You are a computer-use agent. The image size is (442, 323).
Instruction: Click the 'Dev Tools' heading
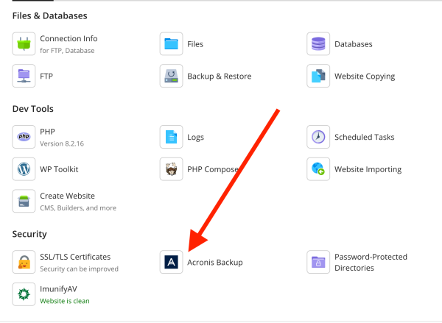[33, 109]
